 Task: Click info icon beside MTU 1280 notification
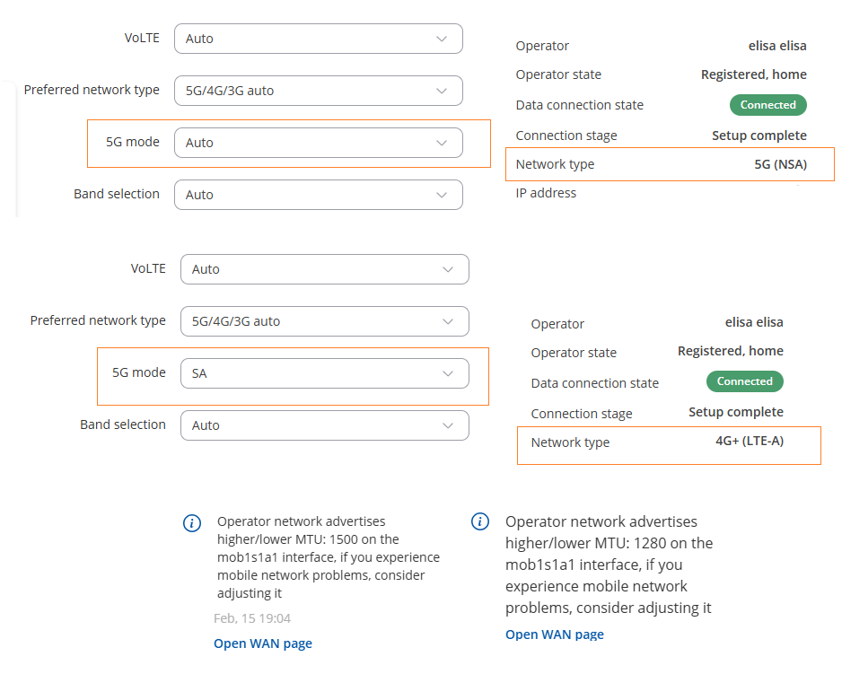480,521
